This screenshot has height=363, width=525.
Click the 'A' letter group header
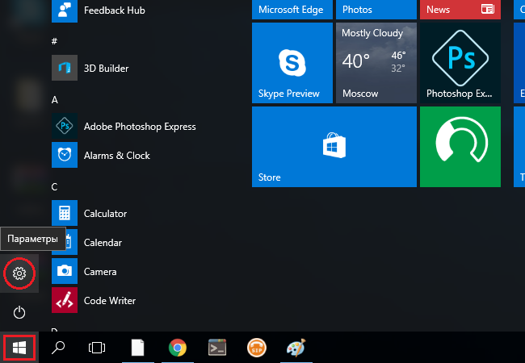click(55, 99)
